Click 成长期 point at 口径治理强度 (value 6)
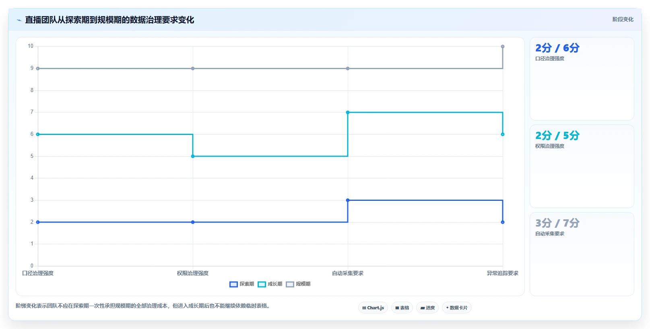The width and height of the screenshot is (650, 329). pyautogui.click(x=38, y=134)
